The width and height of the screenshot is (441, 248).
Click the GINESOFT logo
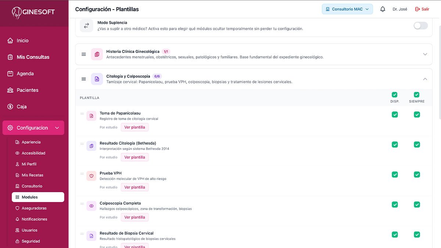tap(33, 12)
